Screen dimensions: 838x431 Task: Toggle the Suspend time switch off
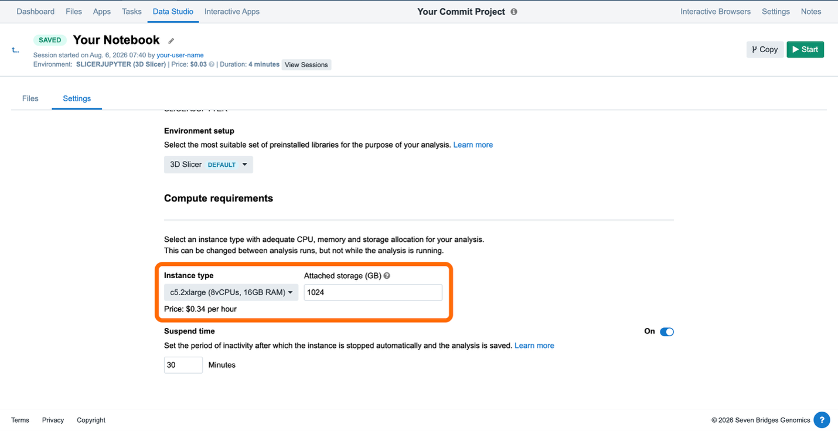[x=667, y=332]
